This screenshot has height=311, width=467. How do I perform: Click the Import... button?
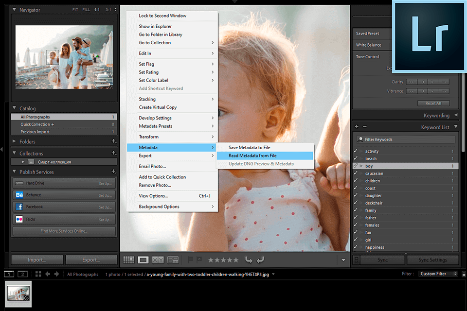click(x=37, y=260)
